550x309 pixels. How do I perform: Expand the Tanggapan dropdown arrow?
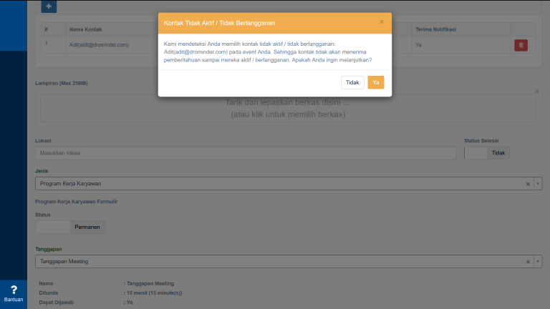[538, 262]
